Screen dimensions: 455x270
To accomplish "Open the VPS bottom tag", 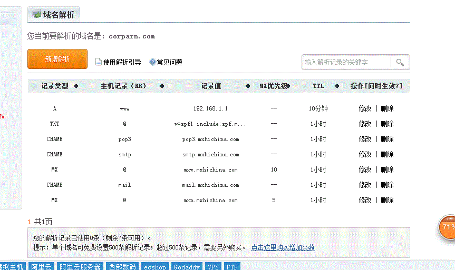I will click(214, 266).
